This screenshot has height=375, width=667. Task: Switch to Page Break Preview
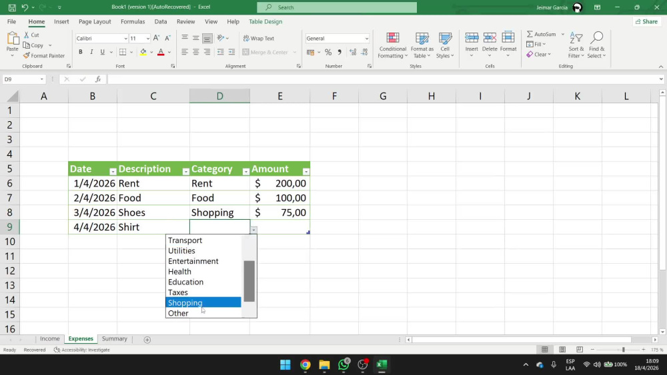(580, 350)
